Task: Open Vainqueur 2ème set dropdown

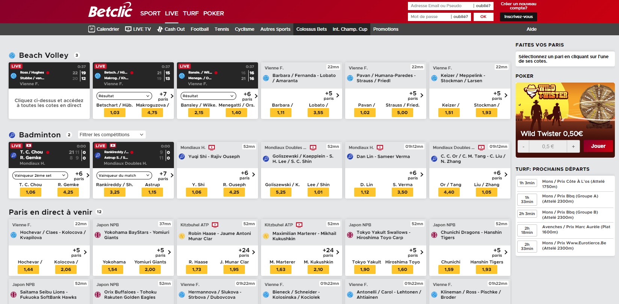Action: pos(40,175)
